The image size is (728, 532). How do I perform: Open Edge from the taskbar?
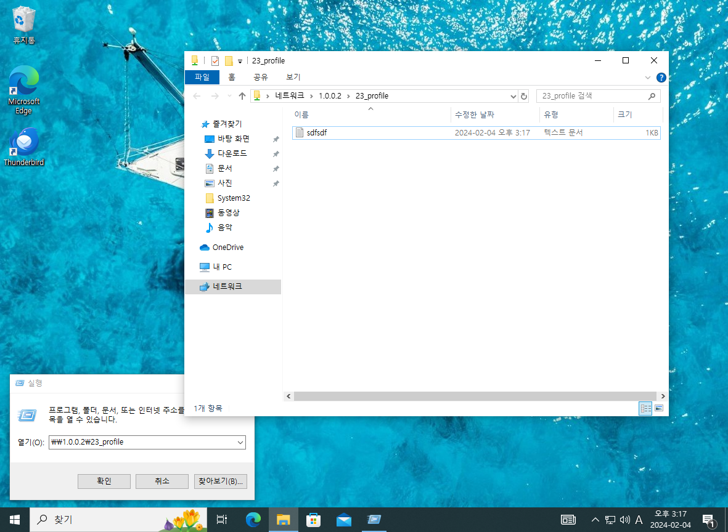pyautogui.click(x=253, y=520)
